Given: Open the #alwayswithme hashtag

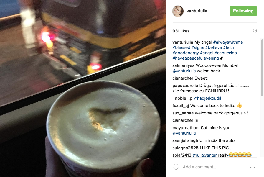Looking at the screenshot, I should coord(228,42).
